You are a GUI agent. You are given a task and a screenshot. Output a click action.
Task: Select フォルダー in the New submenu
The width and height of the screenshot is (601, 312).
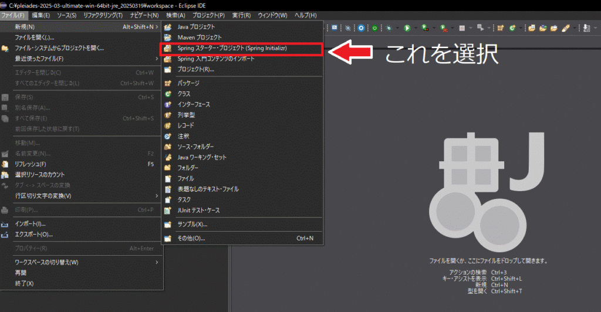click(242, 168)
